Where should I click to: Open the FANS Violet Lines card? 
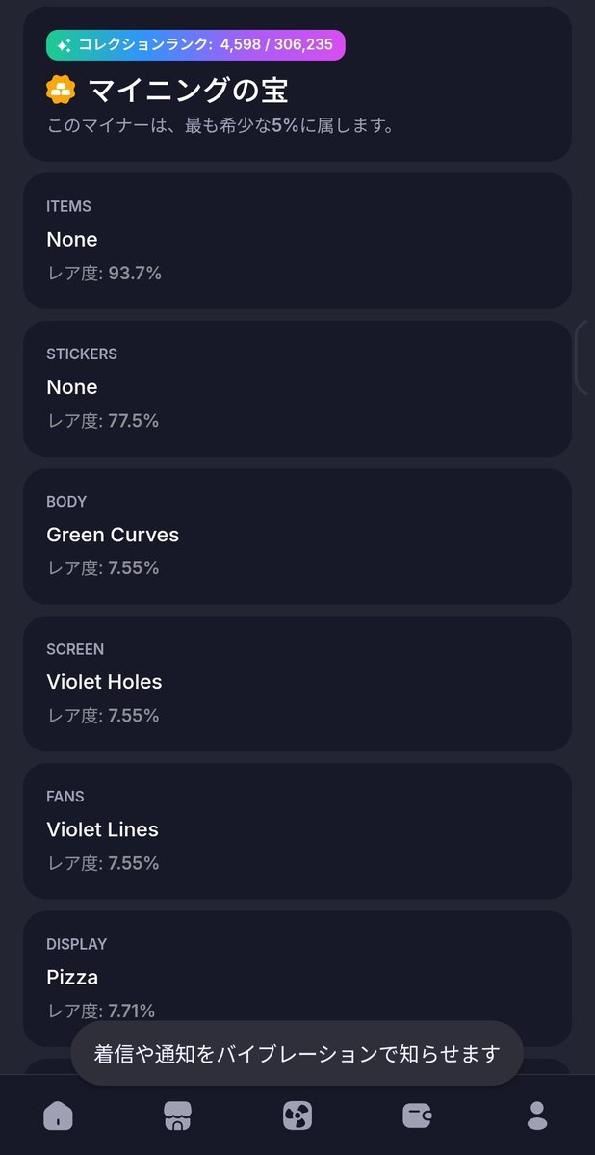(x=297, y=830)
